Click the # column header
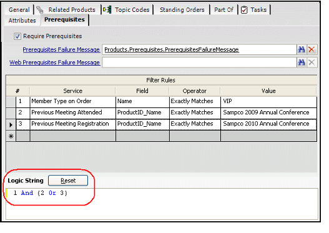 [17, 91]
